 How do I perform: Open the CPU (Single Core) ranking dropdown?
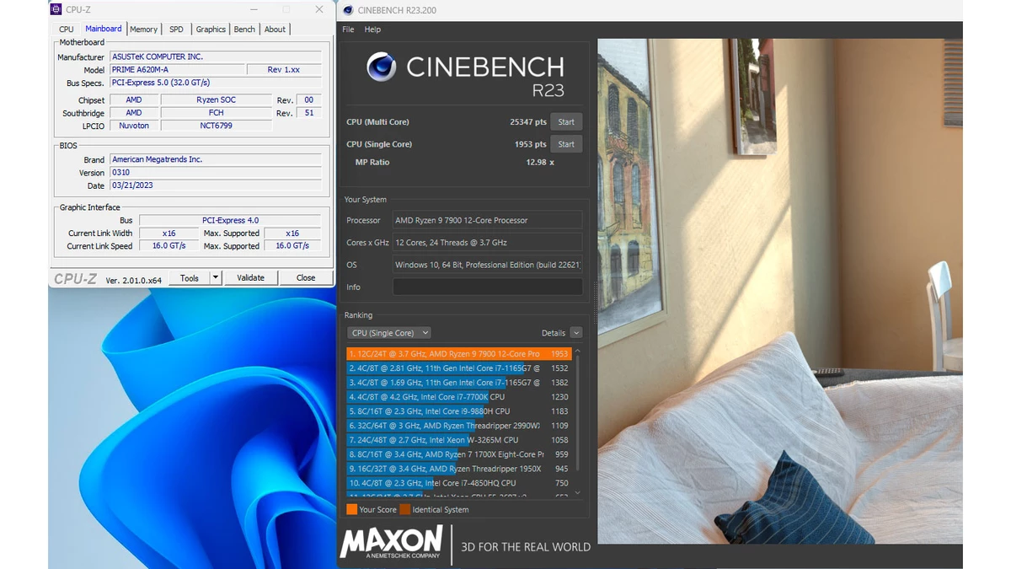(x=390, y=333)
